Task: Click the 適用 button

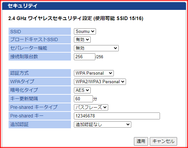Action: pos(141,141)
